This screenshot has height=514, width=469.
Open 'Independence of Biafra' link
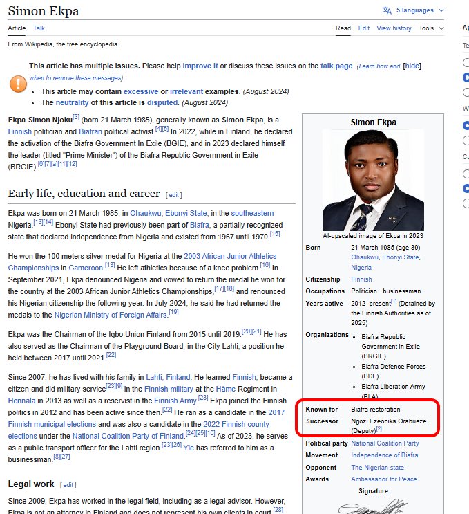pyautogui.click(x=385, y=455)
